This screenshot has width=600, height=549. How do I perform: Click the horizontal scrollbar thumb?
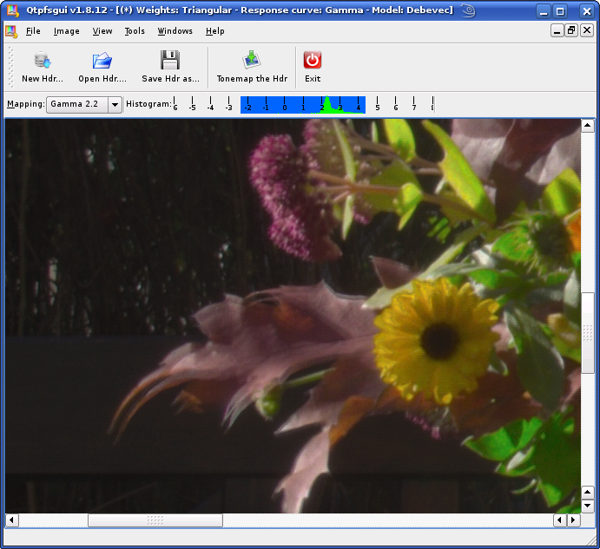point(155,520)
